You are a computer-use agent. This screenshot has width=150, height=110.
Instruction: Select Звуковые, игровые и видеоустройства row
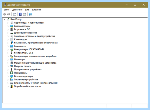[34, 36]
